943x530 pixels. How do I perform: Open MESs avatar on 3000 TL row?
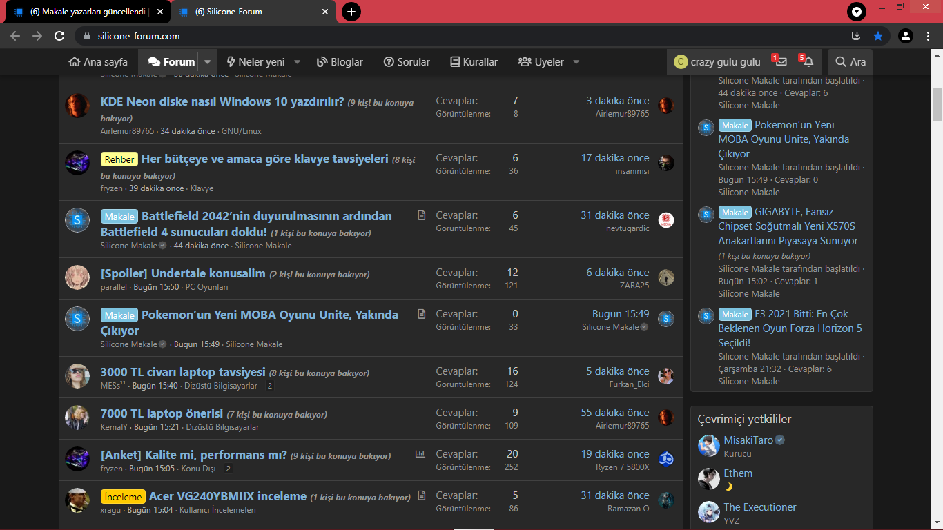click(x=77, y=376)
